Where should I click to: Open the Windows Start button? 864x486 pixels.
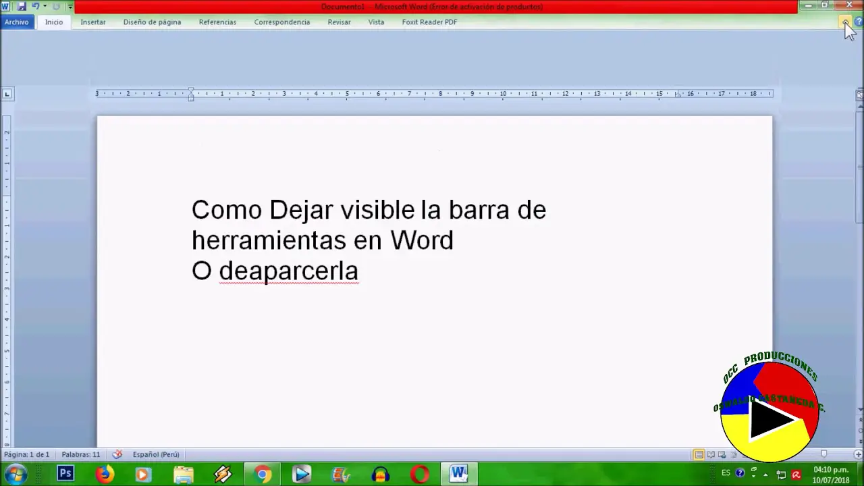[15, 475]
